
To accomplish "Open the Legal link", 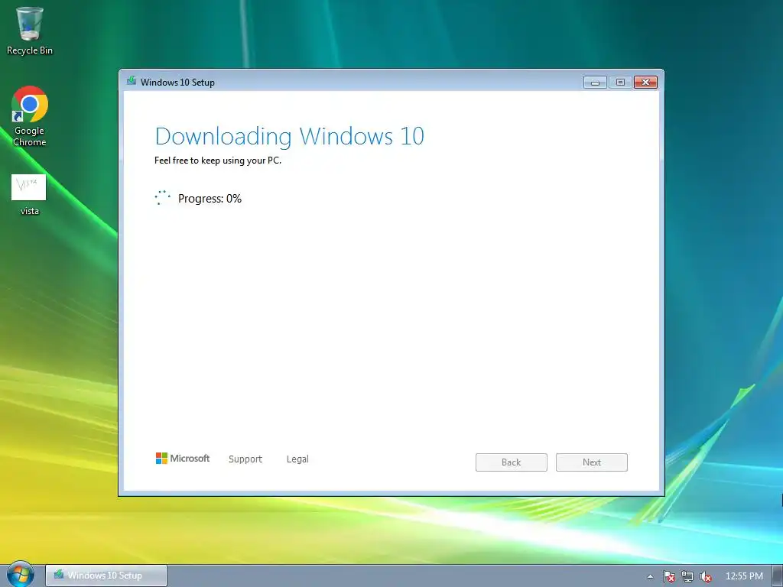I will pyautogui.click(x=297, y=459).
